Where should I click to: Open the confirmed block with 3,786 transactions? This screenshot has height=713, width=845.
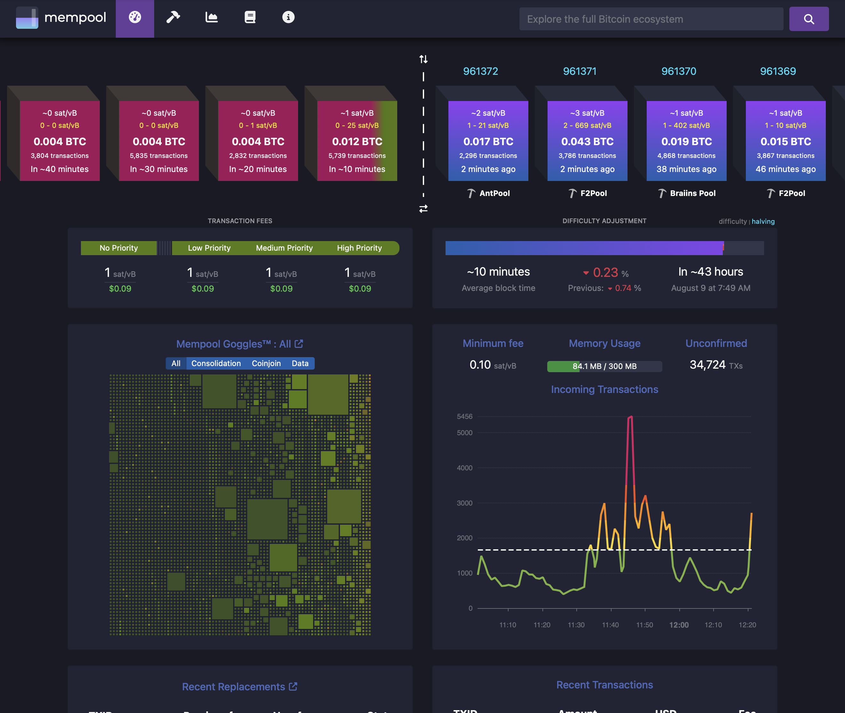click(587, 141)
